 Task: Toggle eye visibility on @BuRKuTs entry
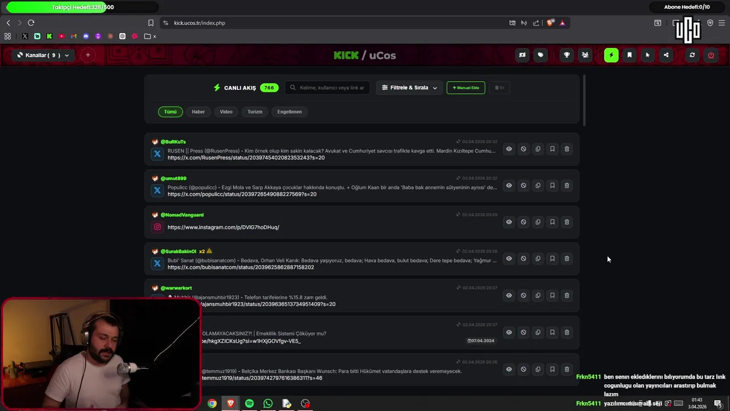509,149
